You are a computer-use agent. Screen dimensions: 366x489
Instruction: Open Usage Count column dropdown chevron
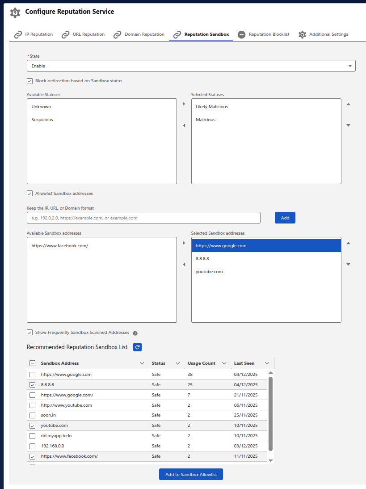[x=224, y=363]
